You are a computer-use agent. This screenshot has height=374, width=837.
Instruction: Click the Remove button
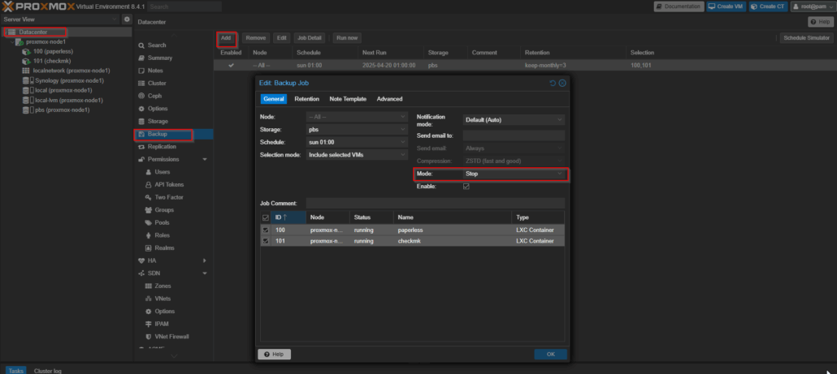pyautogui.click(x=256, y=38)
